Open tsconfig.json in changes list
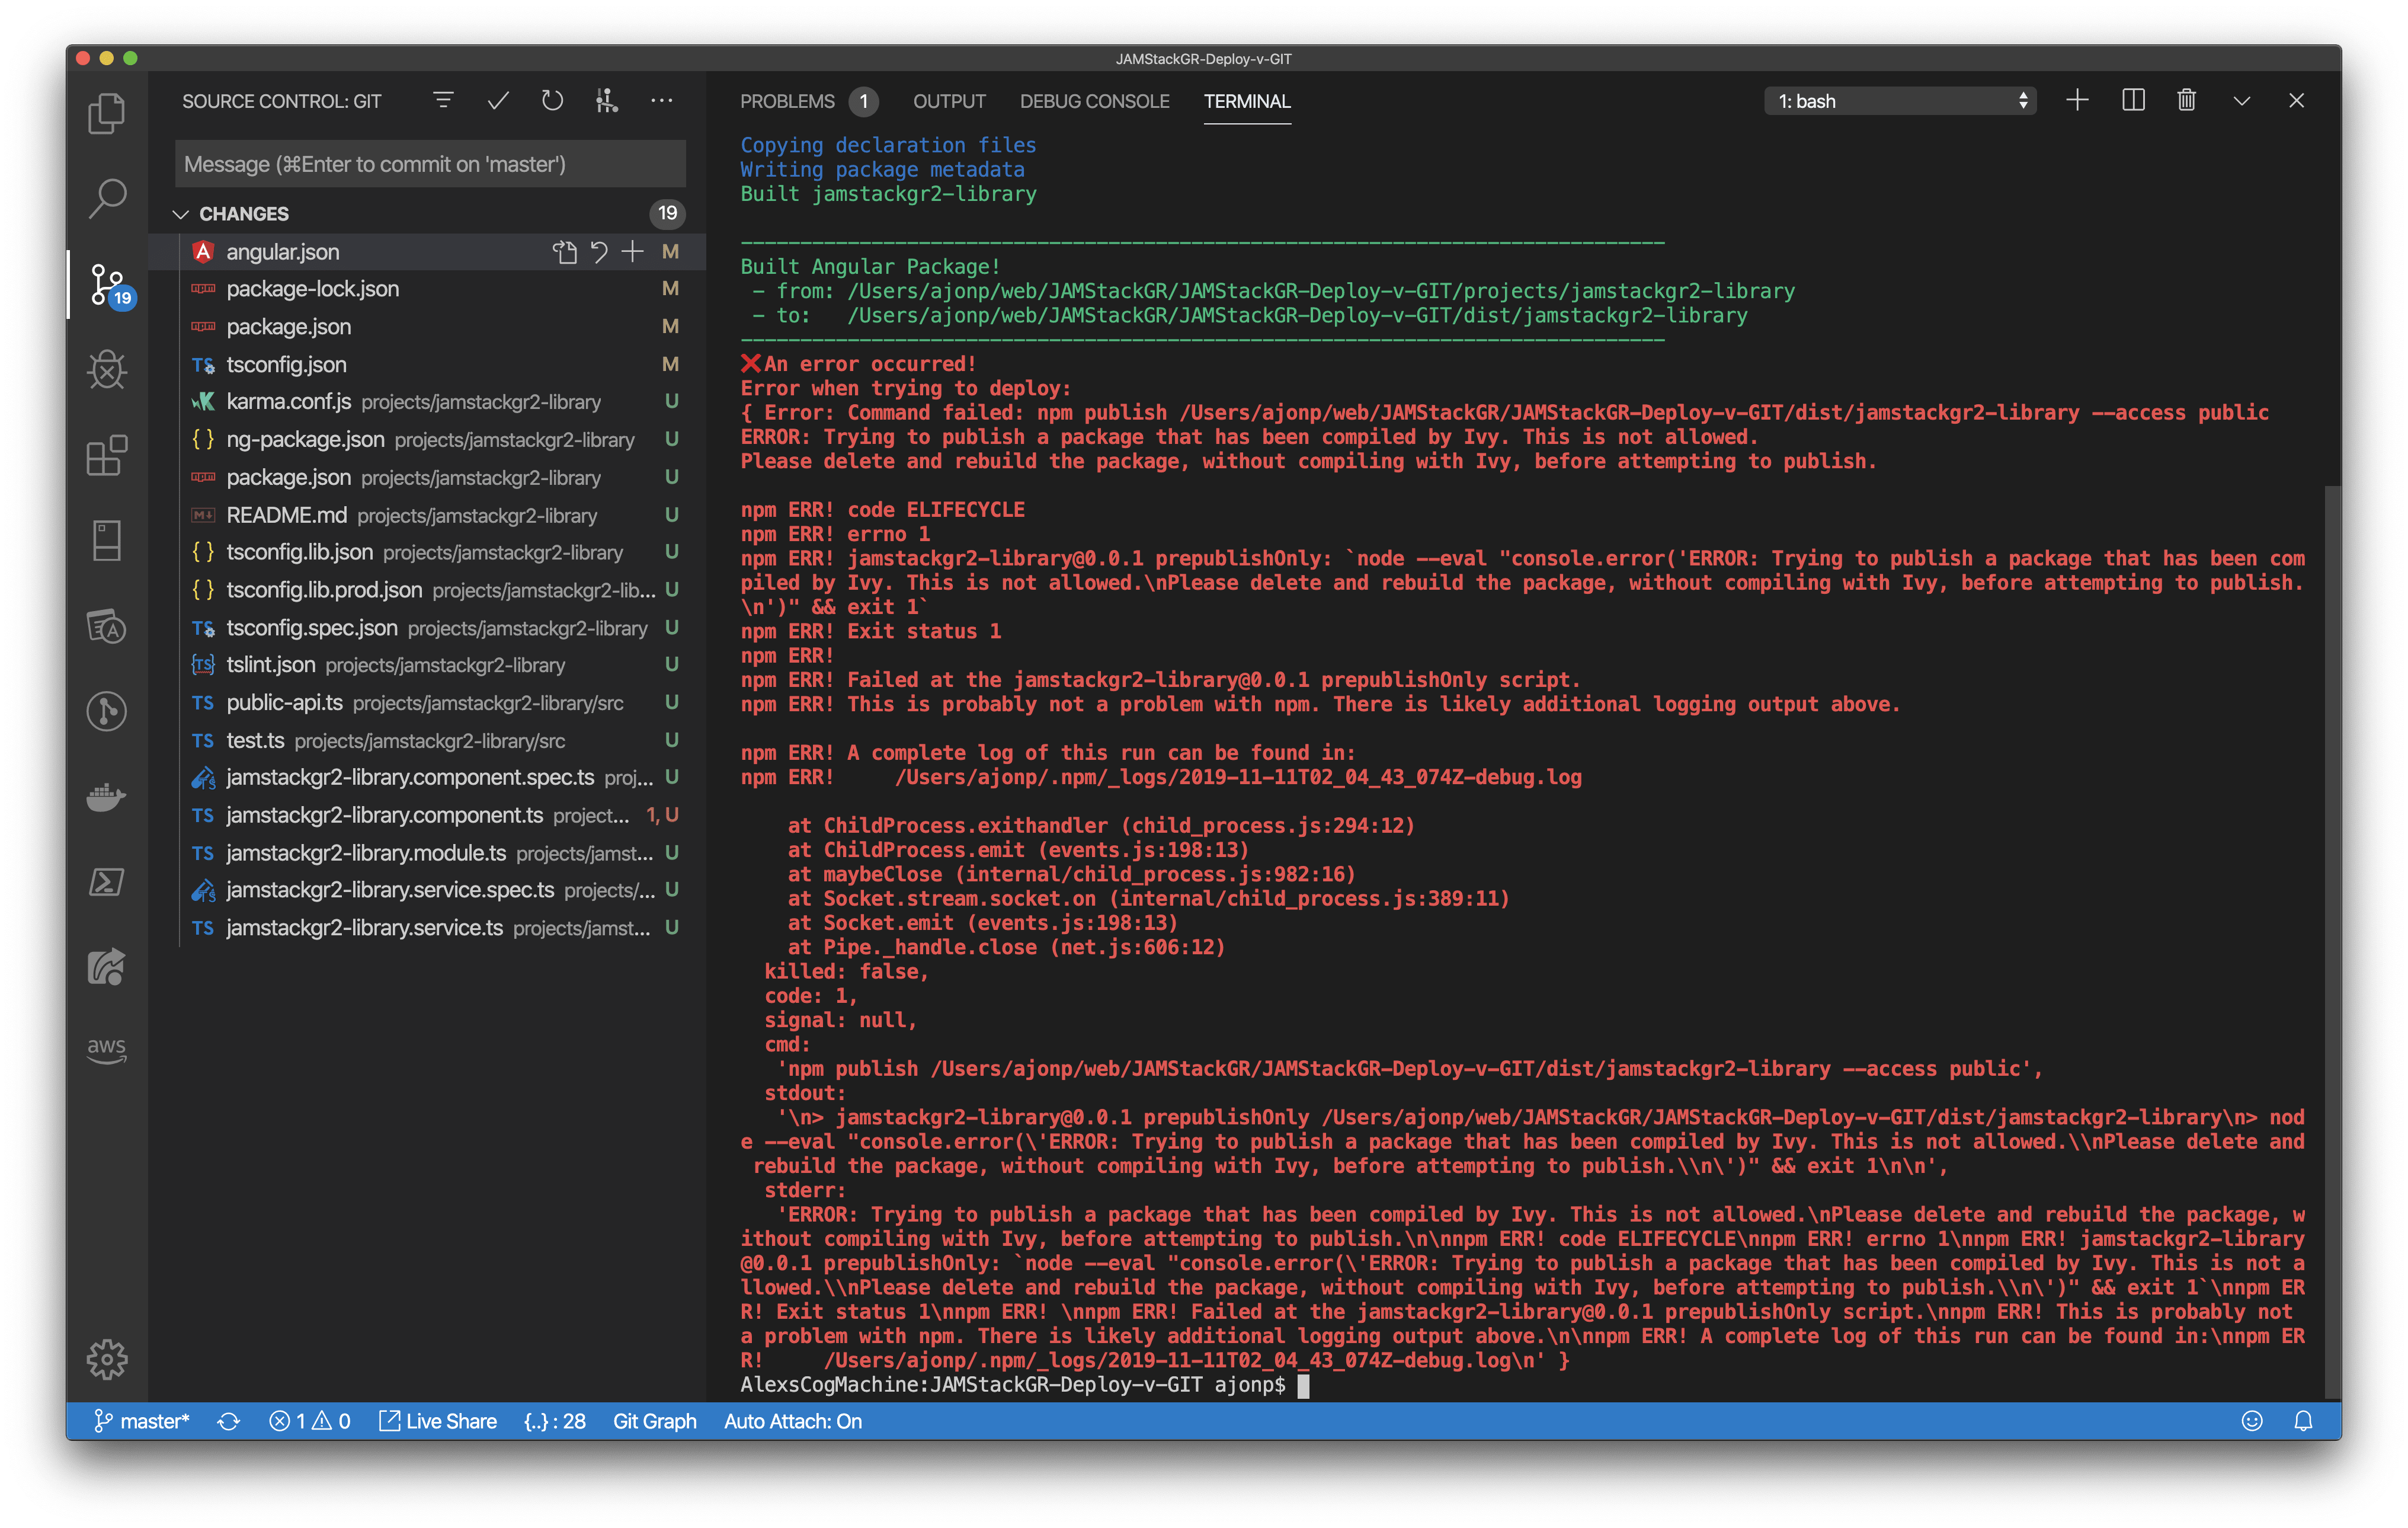This screenshot has width=2408, height=1528. [x=427, y=364]
